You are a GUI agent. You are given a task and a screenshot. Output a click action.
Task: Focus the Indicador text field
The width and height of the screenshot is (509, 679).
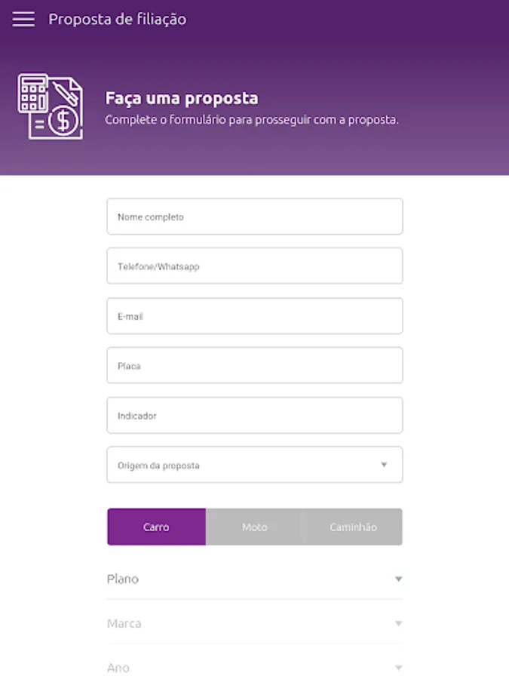(254, 416)
